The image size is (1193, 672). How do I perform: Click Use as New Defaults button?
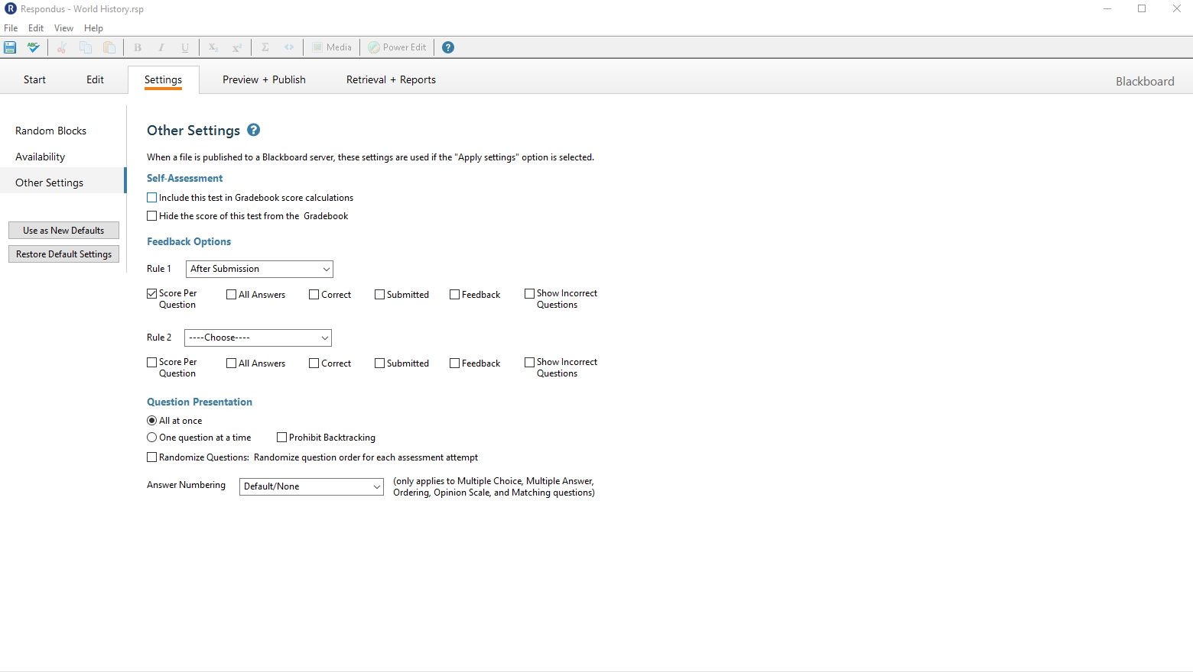(63, 231)
